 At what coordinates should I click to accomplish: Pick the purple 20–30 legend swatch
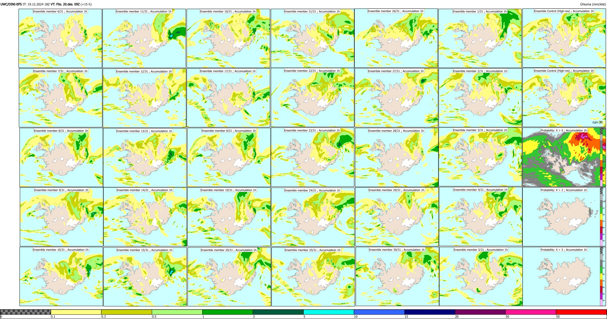(480, 312)
